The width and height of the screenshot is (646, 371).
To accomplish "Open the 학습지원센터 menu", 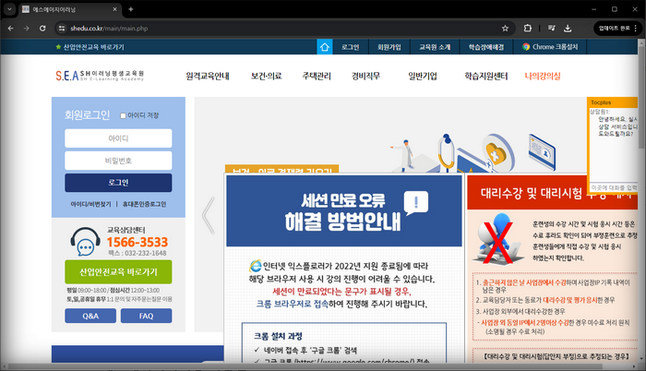I will (486, 76).
